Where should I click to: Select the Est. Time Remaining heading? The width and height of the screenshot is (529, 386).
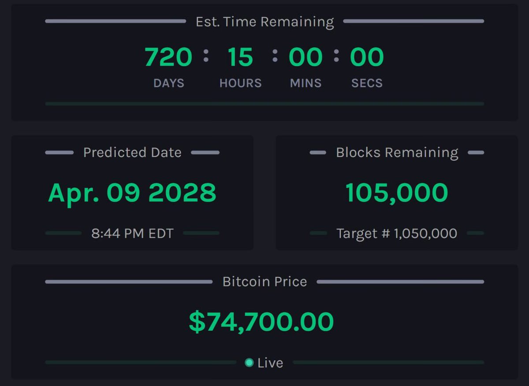click(264, 22)
